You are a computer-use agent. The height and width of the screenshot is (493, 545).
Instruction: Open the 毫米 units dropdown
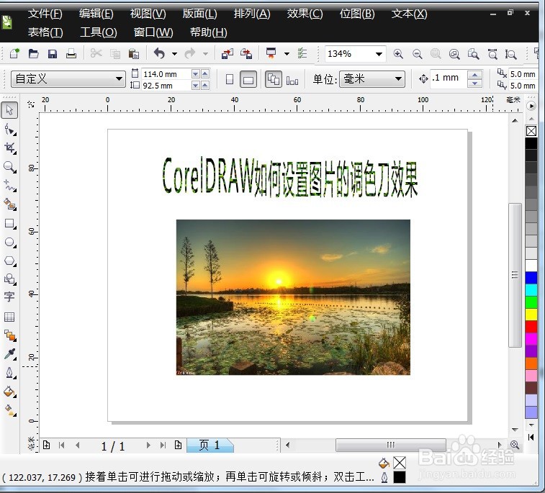click(398, 79)
